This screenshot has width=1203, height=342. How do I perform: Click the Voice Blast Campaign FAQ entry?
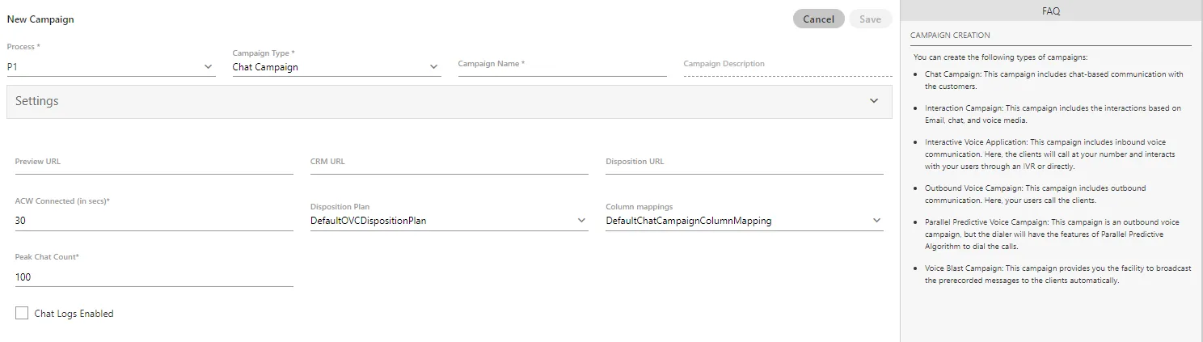1057,274
